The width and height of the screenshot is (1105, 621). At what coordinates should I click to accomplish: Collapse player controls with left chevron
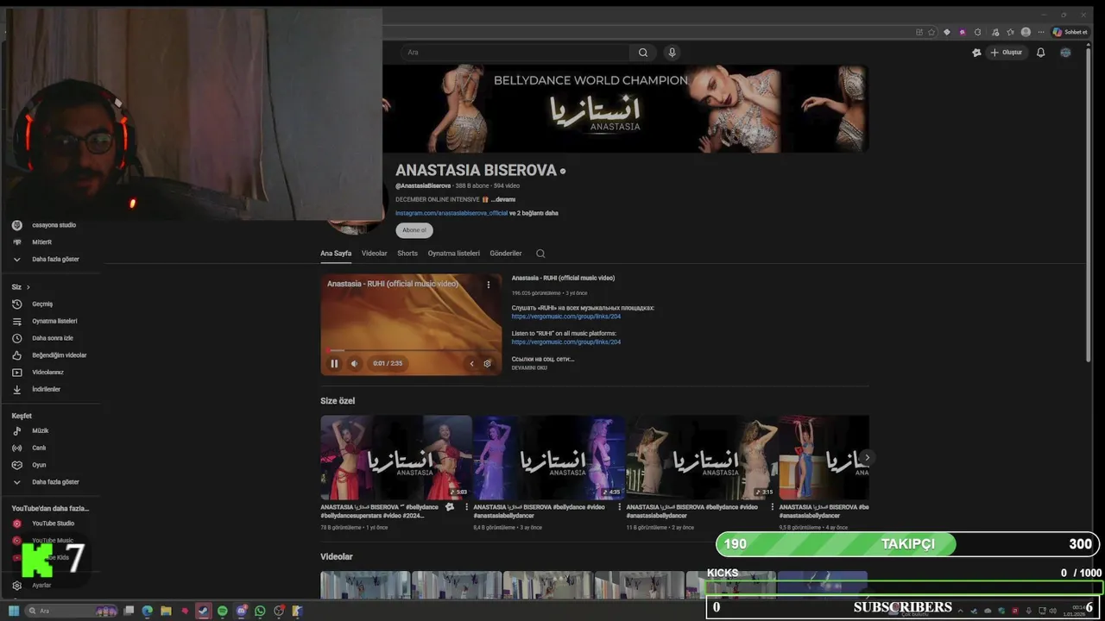pyautogui.click(x=471, y=364)
